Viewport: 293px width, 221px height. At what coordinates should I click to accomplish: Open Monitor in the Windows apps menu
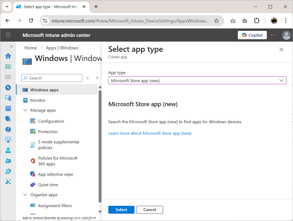coord(38,100)
